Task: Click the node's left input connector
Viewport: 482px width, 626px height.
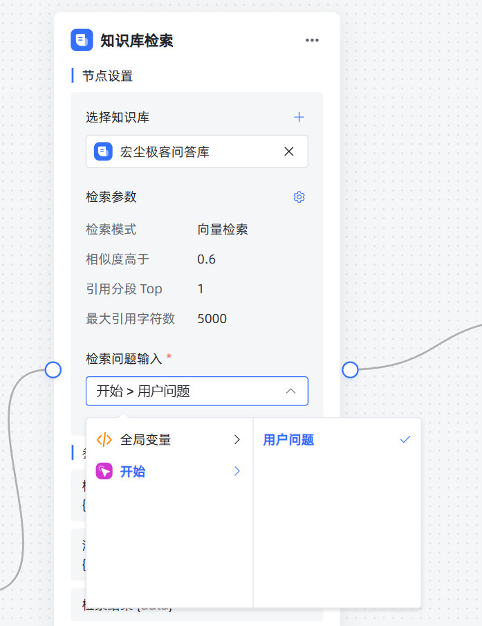Action: coord(53,369)
